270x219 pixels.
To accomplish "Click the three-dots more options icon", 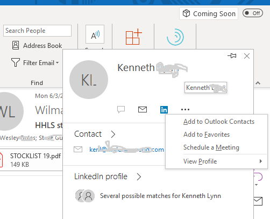I will [x=185, y=109].
